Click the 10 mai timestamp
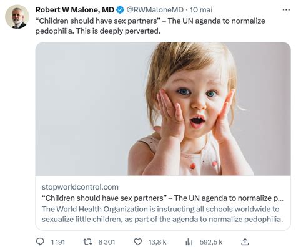Image resolution: width=296 pixels, height=247 pixels. 201,10
